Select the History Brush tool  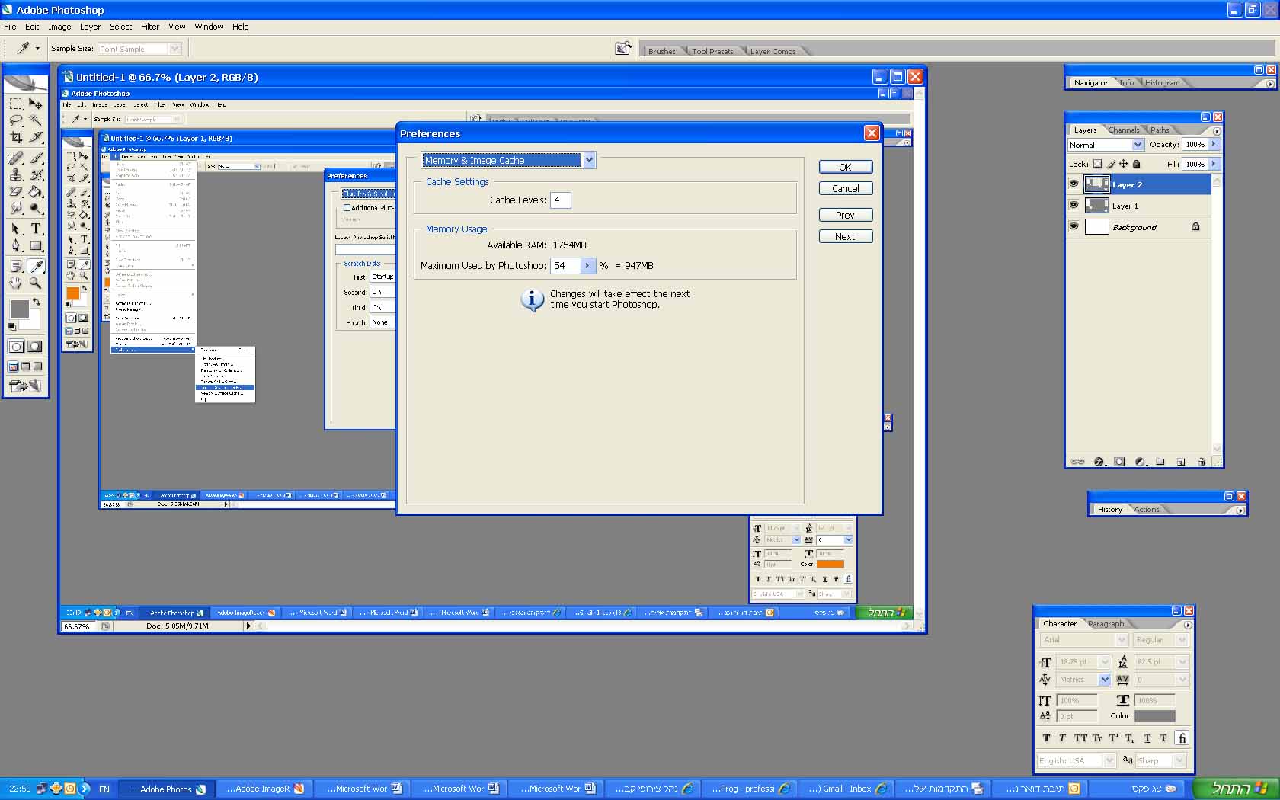[36, 174]
